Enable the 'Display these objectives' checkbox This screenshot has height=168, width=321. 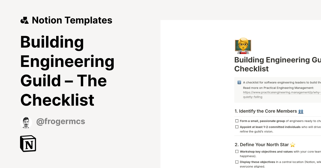[237, 162]
